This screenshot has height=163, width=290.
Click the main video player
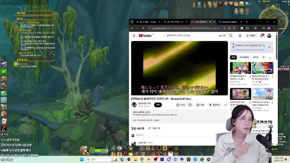point(180,68)
